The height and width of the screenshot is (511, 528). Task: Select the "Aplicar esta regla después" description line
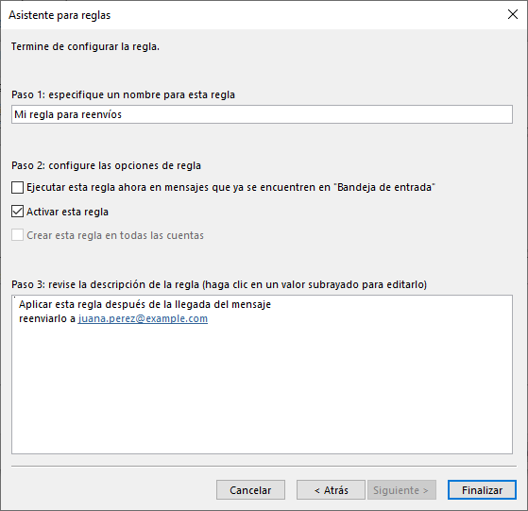(x=145, y=304)
